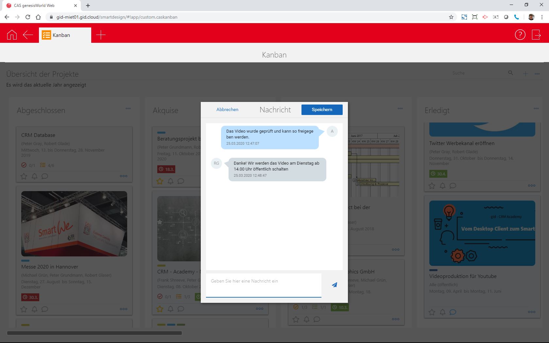
Task: Send message with paper plane icon
Action: (334, 285)
